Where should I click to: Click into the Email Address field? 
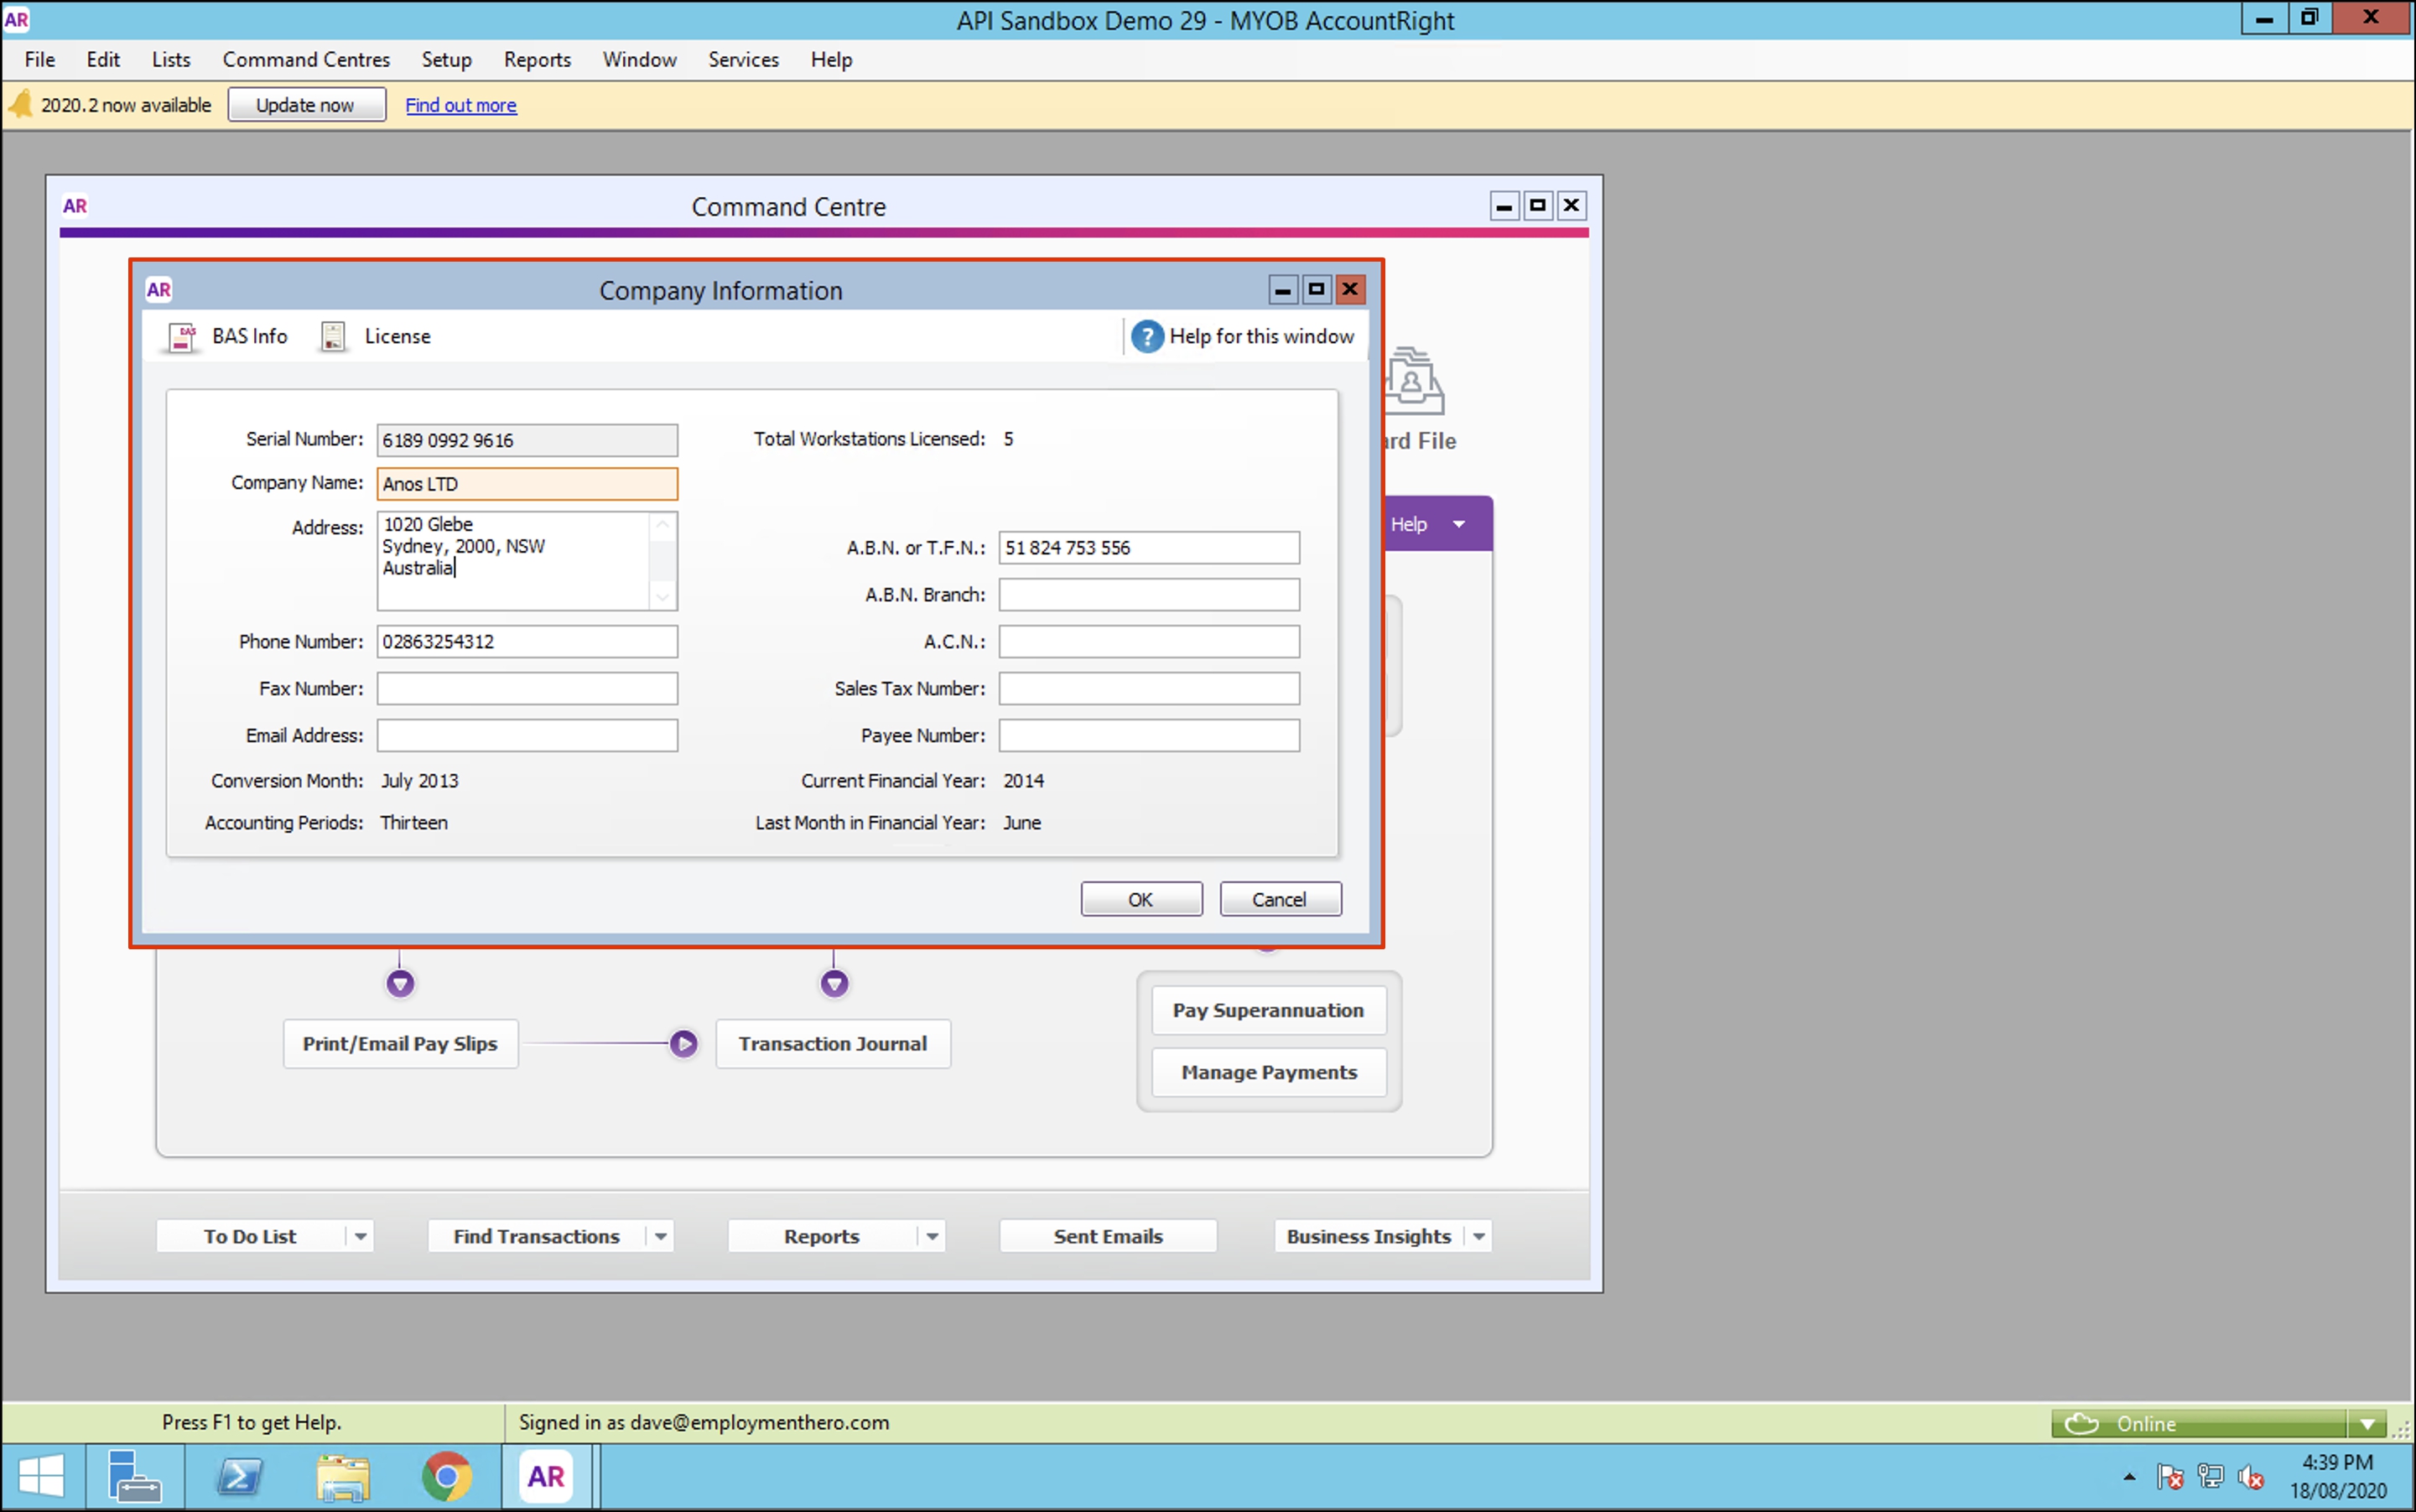(x=527, y=736)
